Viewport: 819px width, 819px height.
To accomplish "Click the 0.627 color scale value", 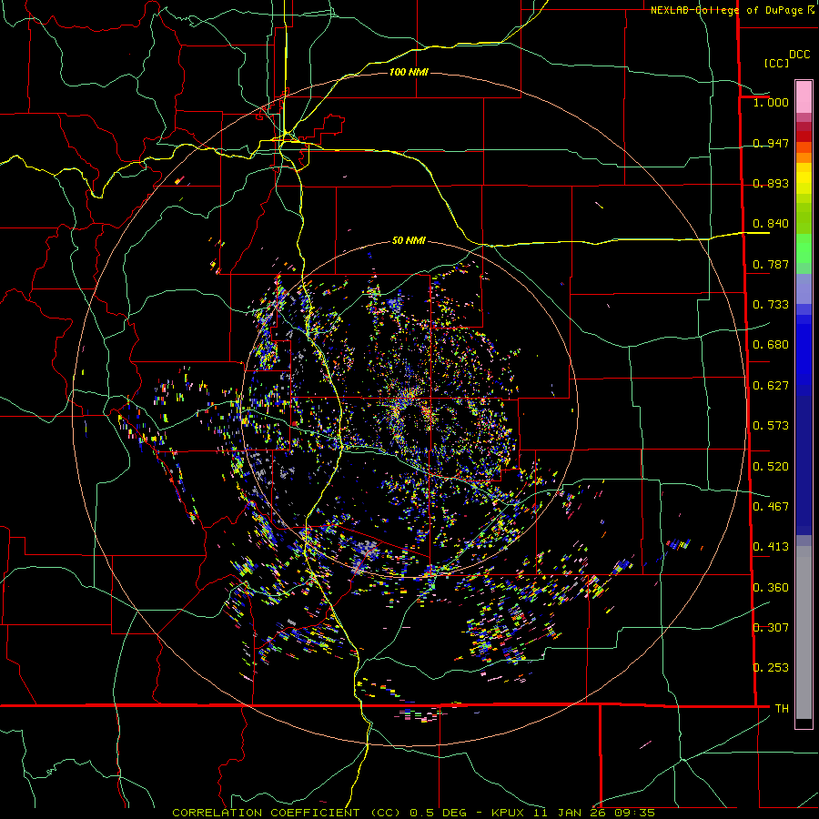I will click(771, 386).
